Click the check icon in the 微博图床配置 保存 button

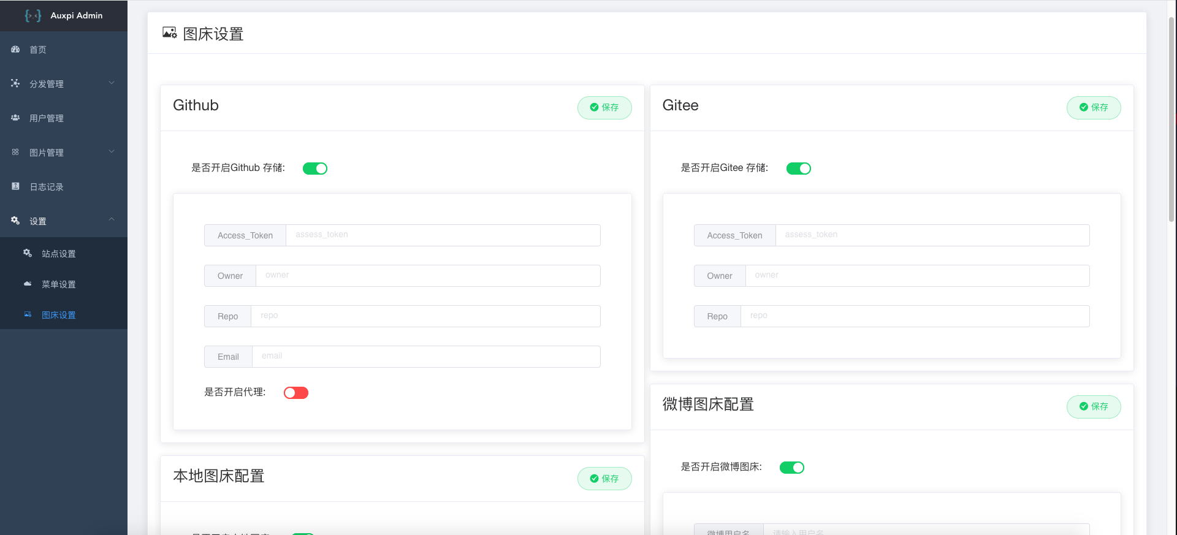tap(1083, 406)
